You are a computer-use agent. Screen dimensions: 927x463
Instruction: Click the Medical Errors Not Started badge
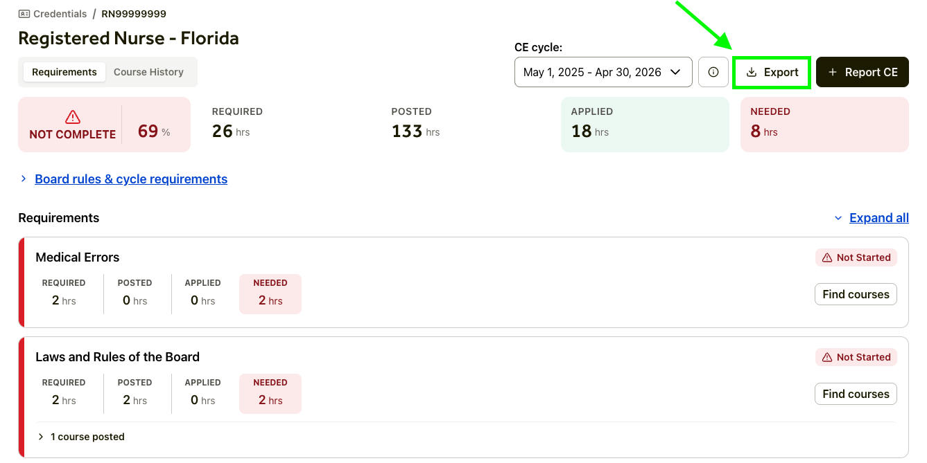(x=856, y=257)
